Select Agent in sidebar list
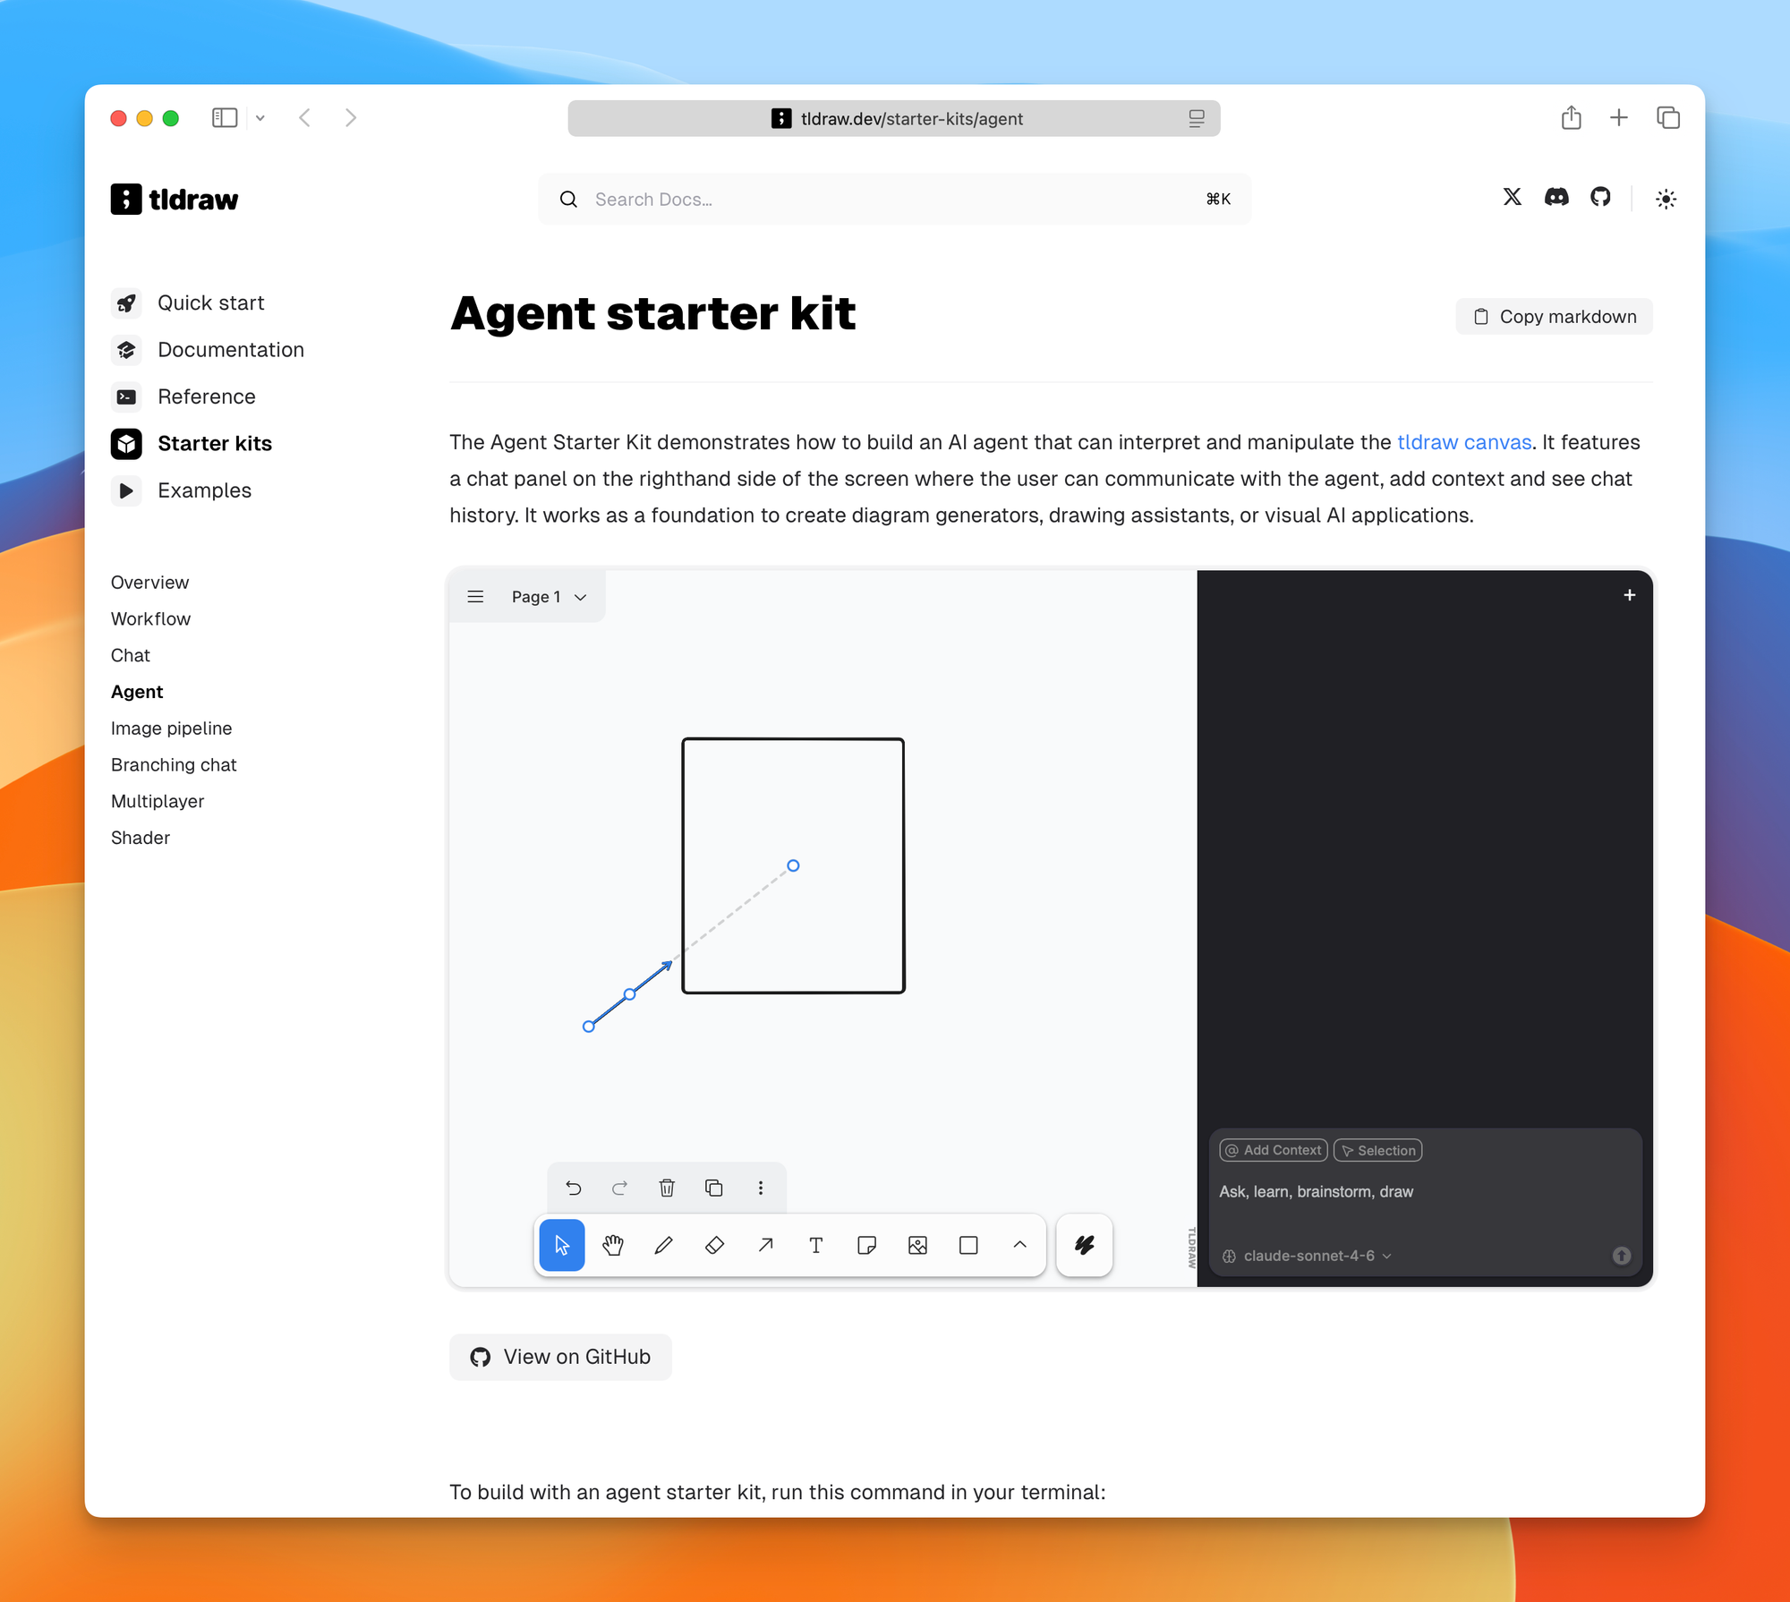 pyautogui.click(x=137, y=692)
